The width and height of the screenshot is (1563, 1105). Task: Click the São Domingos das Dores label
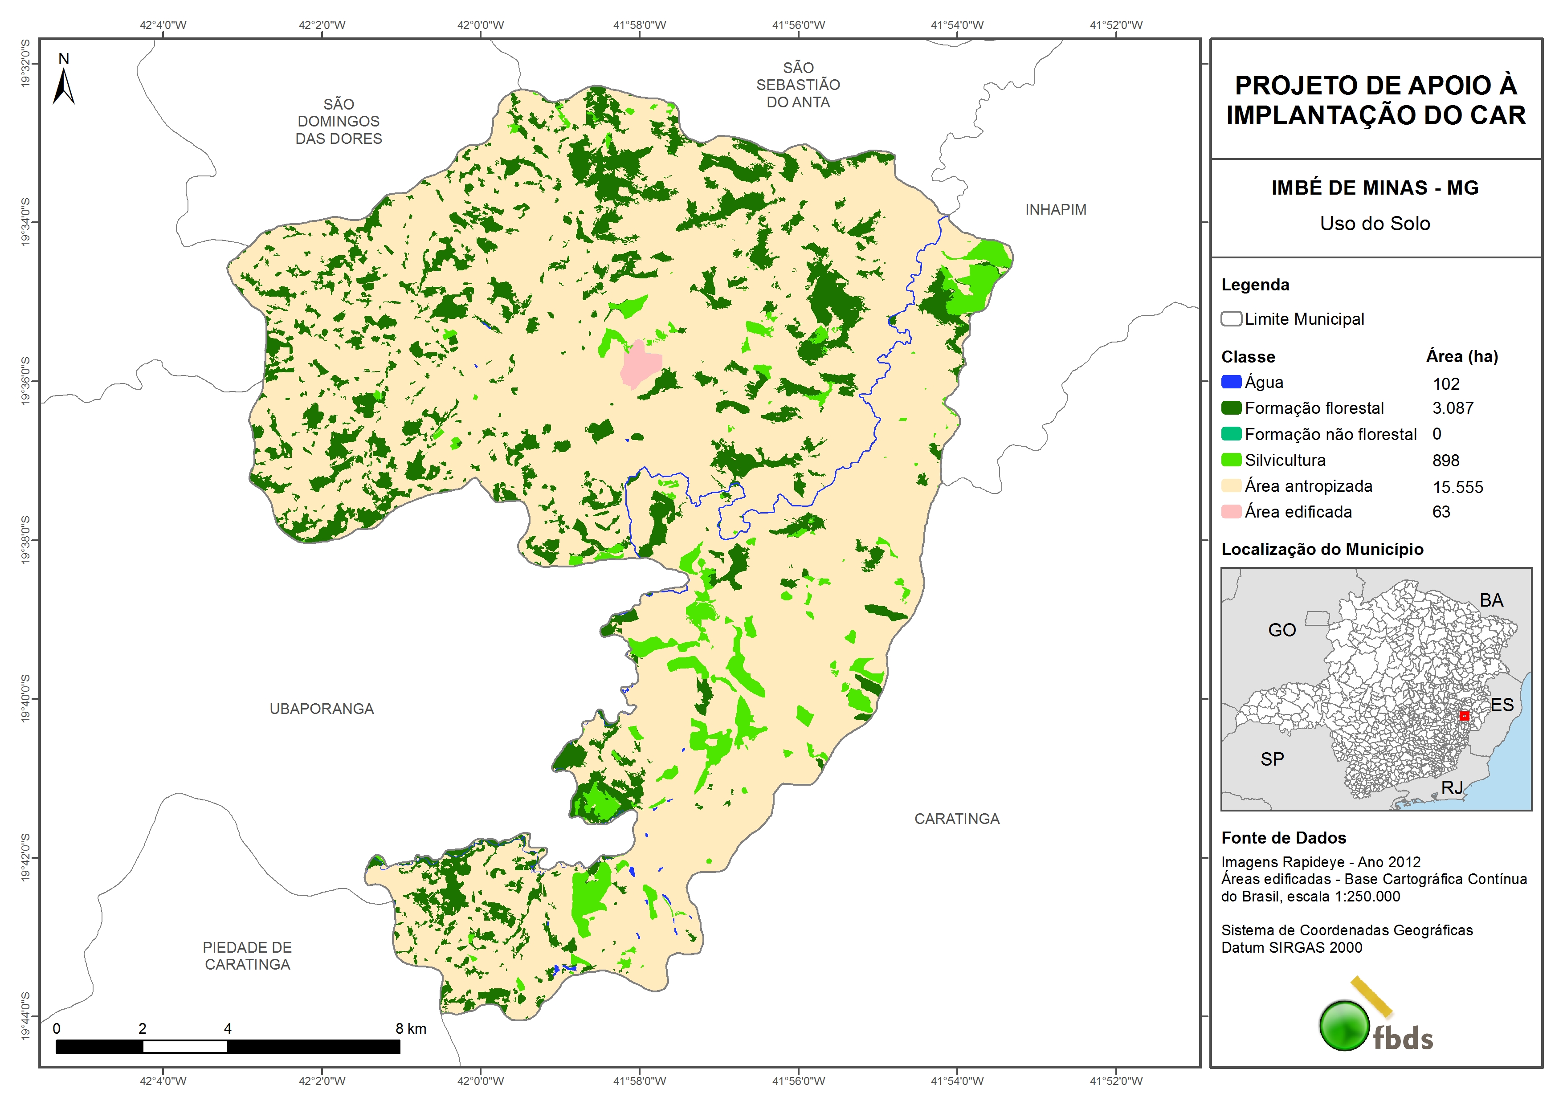(x=339, y=121)
